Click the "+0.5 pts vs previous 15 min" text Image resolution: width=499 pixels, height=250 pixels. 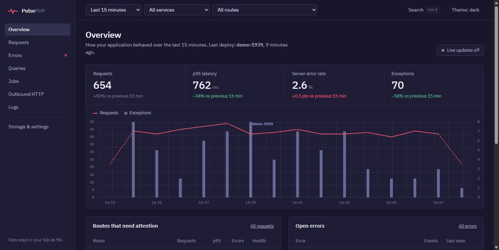(319, 96)
